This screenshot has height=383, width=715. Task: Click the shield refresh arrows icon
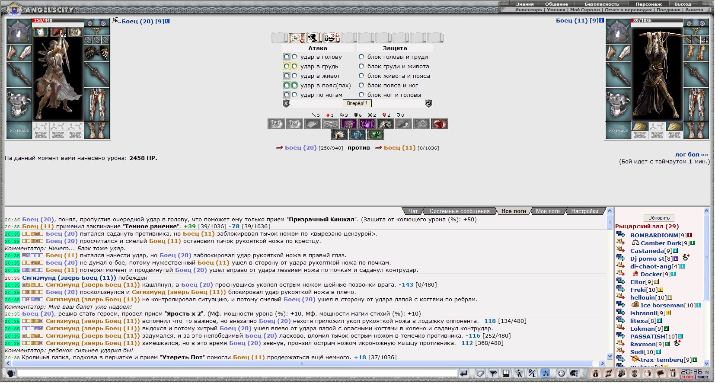click(x=428, y=103)
